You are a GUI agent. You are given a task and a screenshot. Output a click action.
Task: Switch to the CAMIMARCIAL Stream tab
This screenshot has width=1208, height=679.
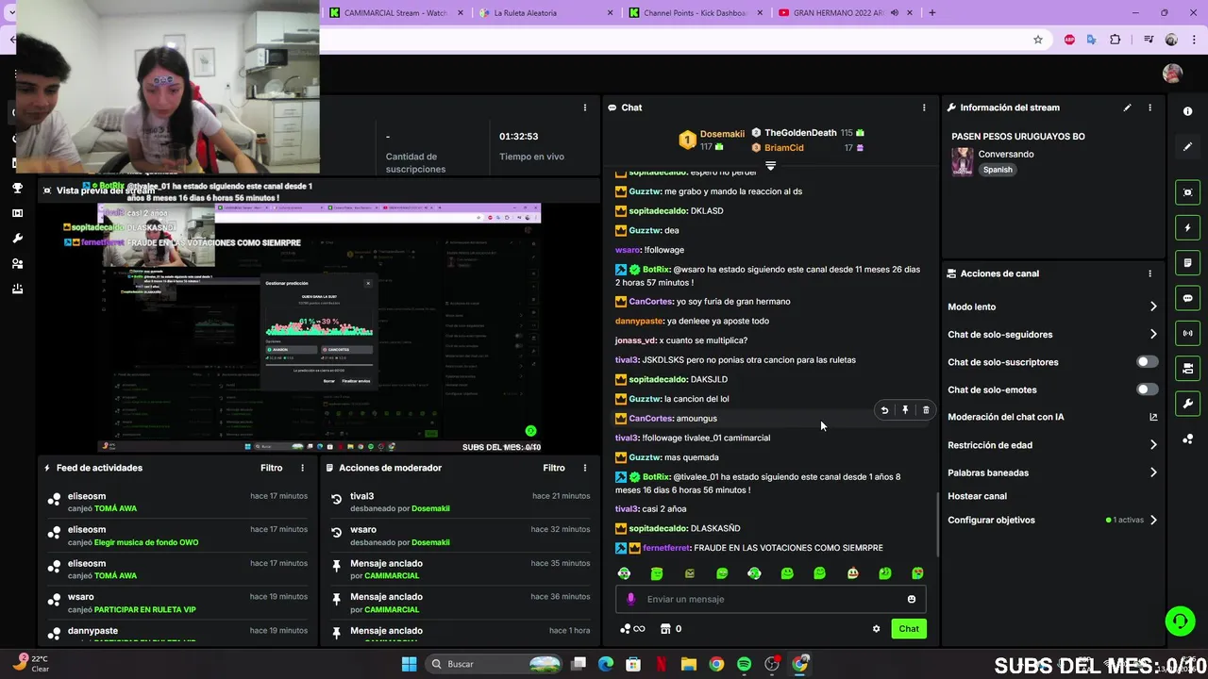[395, 13]
